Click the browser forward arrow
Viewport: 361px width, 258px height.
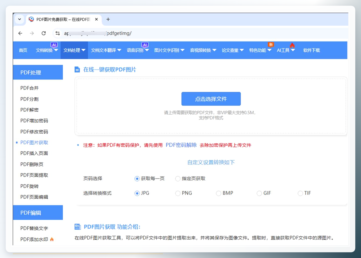click(x=32, y=33)
